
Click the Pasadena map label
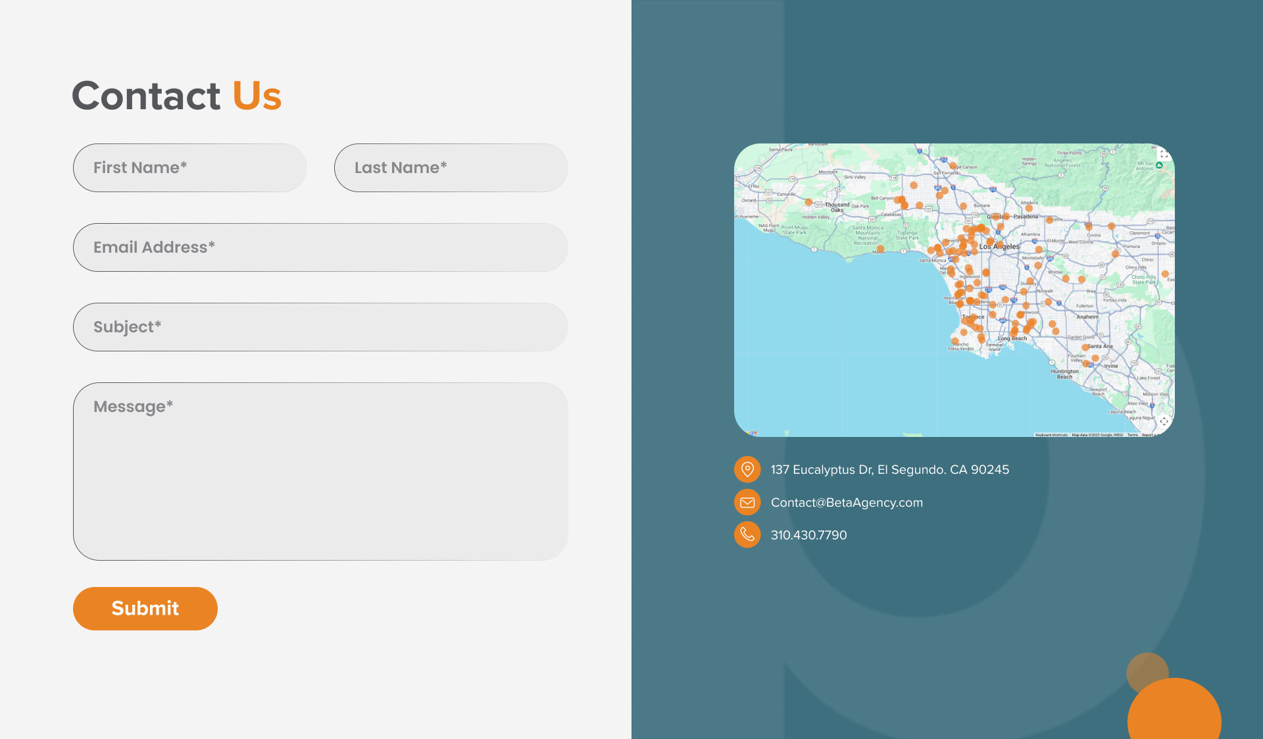coord(1026,217)
